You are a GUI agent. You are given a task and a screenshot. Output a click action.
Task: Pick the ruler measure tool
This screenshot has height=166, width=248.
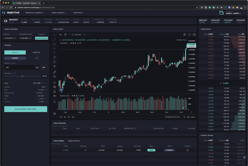(x=55, y=72)
